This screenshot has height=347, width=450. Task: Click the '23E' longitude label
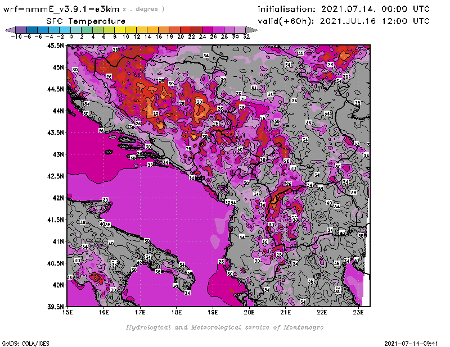coord(358,312)
